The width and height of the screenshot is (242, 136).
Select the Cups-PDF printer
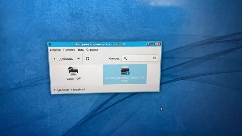point(74,73)
